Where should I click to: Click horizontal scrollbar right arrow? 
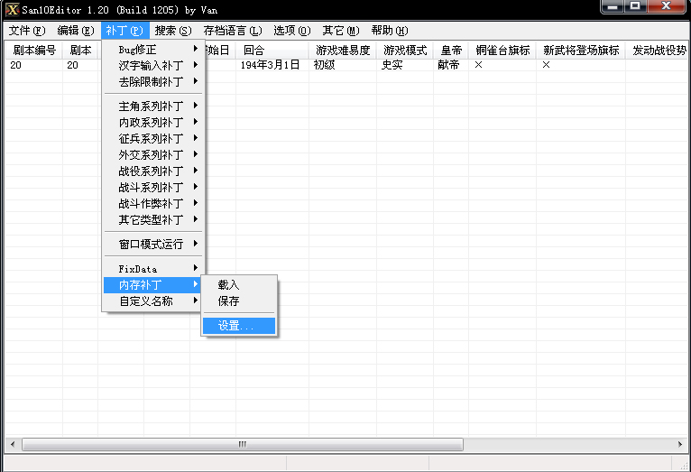pyautogui.click(x=681, y=445)
